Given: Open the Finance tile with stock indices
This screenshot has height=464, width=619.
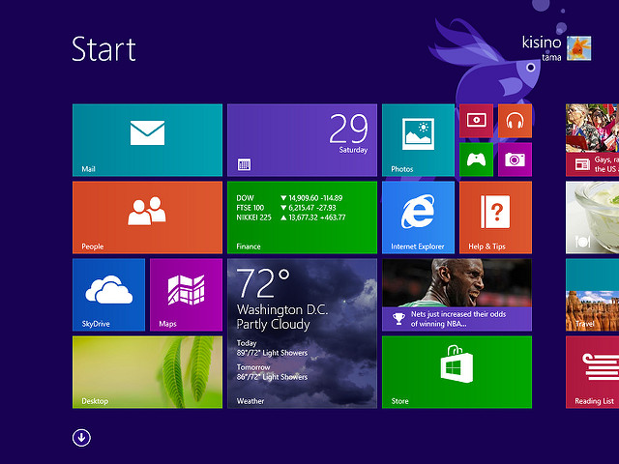Looking at the screenshot, I should tap(302, 217).
